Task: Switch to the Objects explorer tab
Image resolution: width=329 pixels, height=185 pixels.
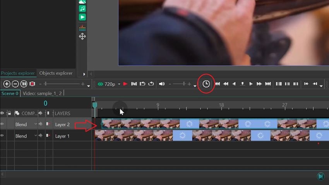Action: pyautogui.click(x=56, y=73)
